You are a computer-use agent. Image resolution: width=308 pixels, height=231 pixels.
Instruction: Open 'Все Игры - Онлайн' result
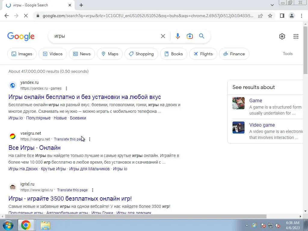[x=34, y=148]
